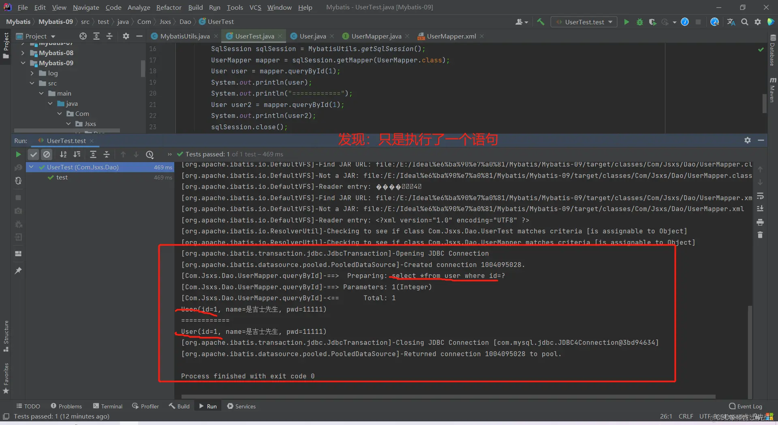
Task: Open the Services tool window
Action: pos(242,406)
